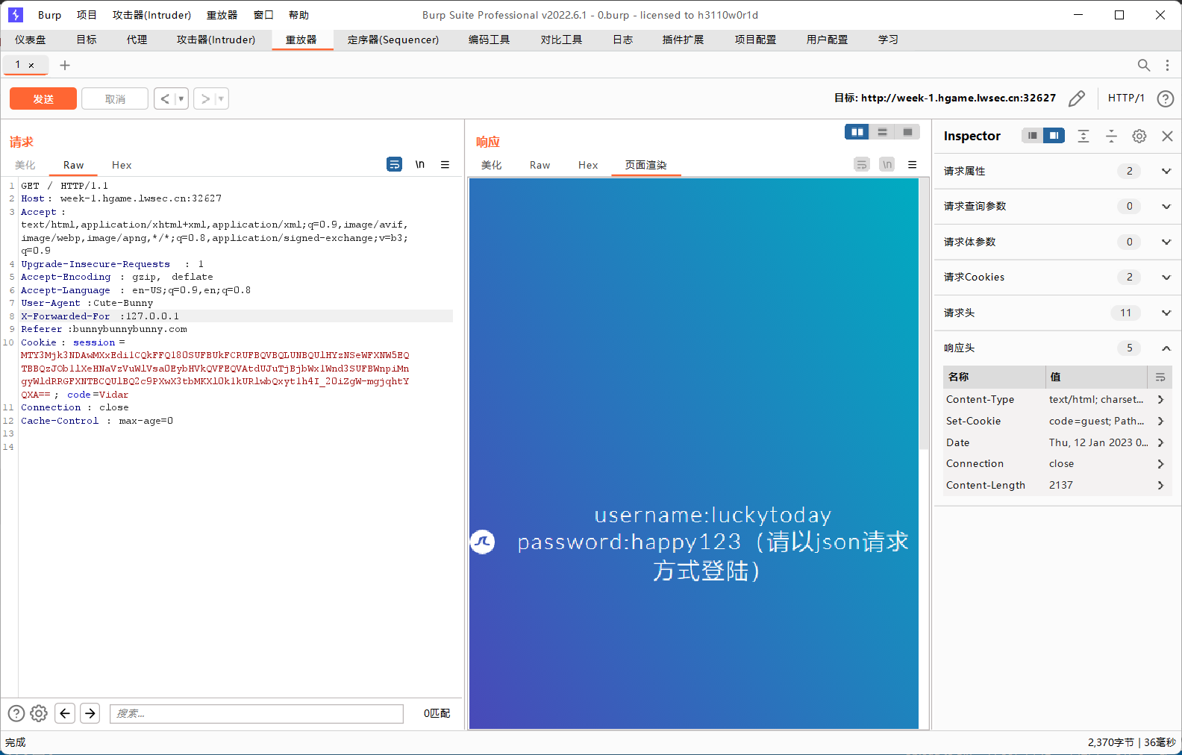
Task: Click the add new Repeater tab plus
Action: (x=65, y=66)
